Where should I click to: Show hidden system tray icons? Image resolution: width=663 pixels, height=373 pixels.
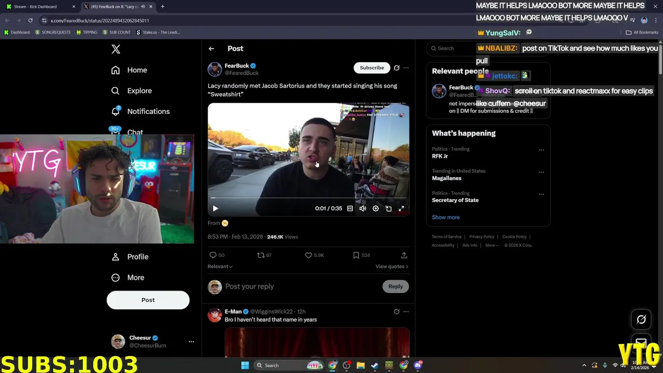pyautogui.click(x=584, y=365)
